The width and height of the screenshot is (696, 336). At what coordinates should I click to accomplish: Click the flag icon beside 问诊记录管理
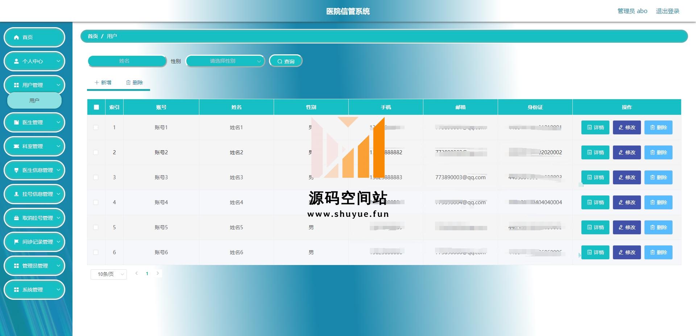tap(16, 242)
